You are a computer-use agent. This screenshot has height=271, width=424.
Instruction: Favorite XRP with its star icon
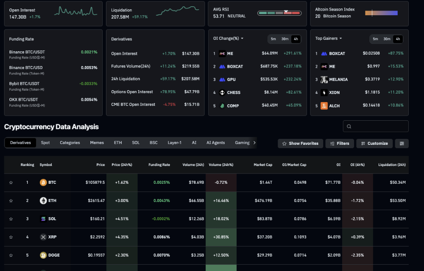[x=11, y=237]
